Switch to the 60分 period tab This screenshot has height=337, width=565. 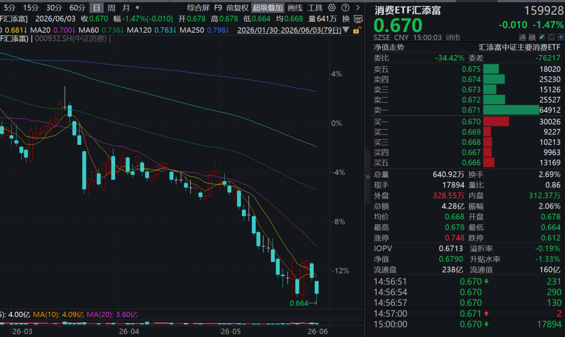coord(77,7)
